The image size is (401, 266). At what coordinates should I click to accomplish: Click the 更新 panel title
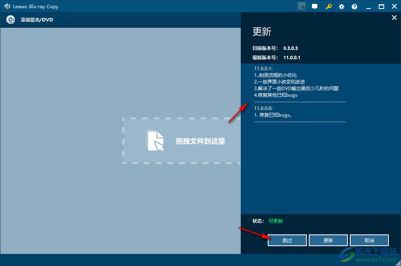pyautogui.click(x=262, y=32)
